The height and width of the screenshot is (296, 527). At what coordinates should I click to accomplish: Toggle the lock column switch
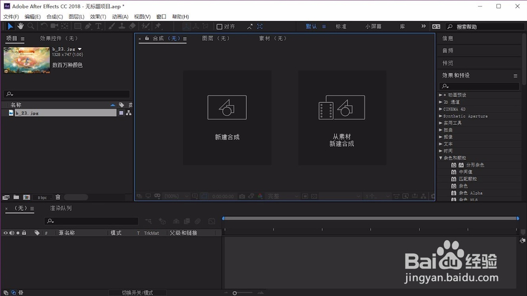coord(24,232)
